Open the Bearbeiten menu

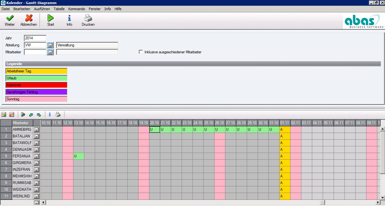click(22, 9)
